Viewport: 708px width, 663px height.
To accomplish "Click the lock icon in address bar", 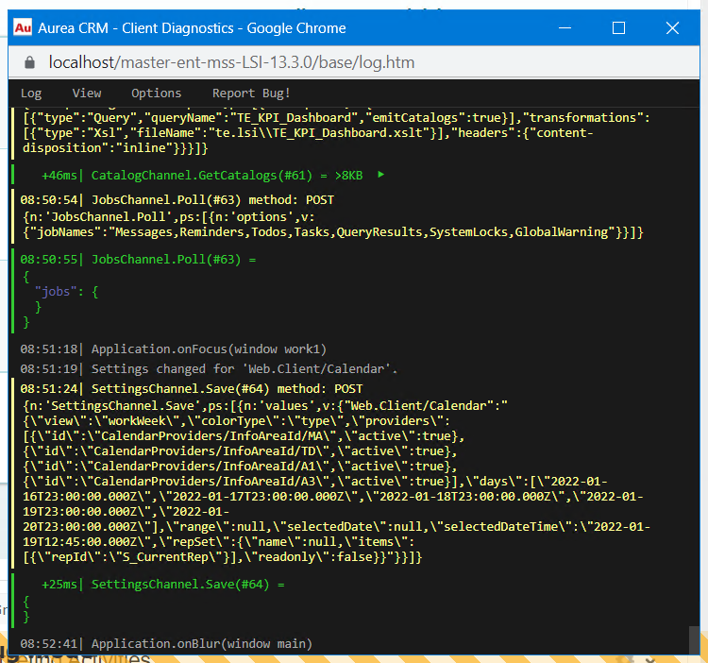I will tap(30, 62).
